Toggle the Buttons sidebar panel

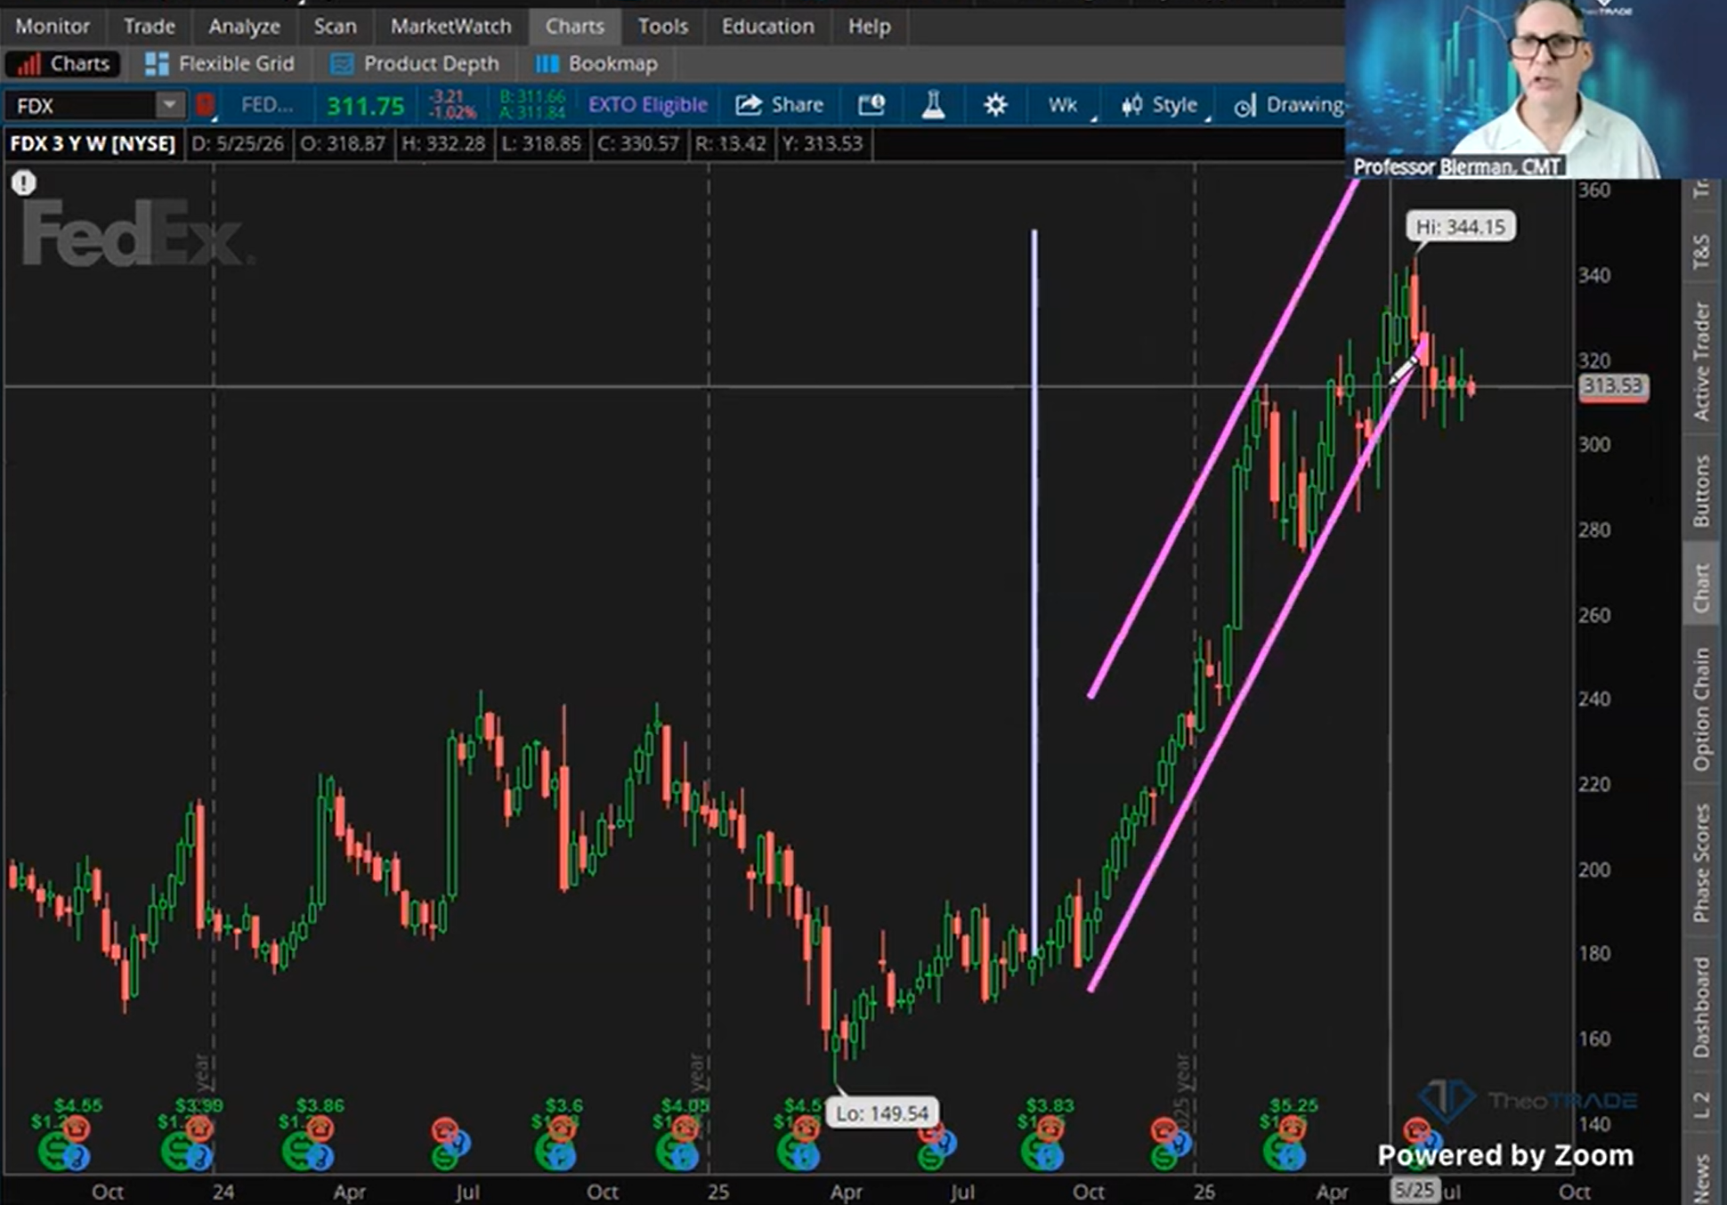(1702, 491)
